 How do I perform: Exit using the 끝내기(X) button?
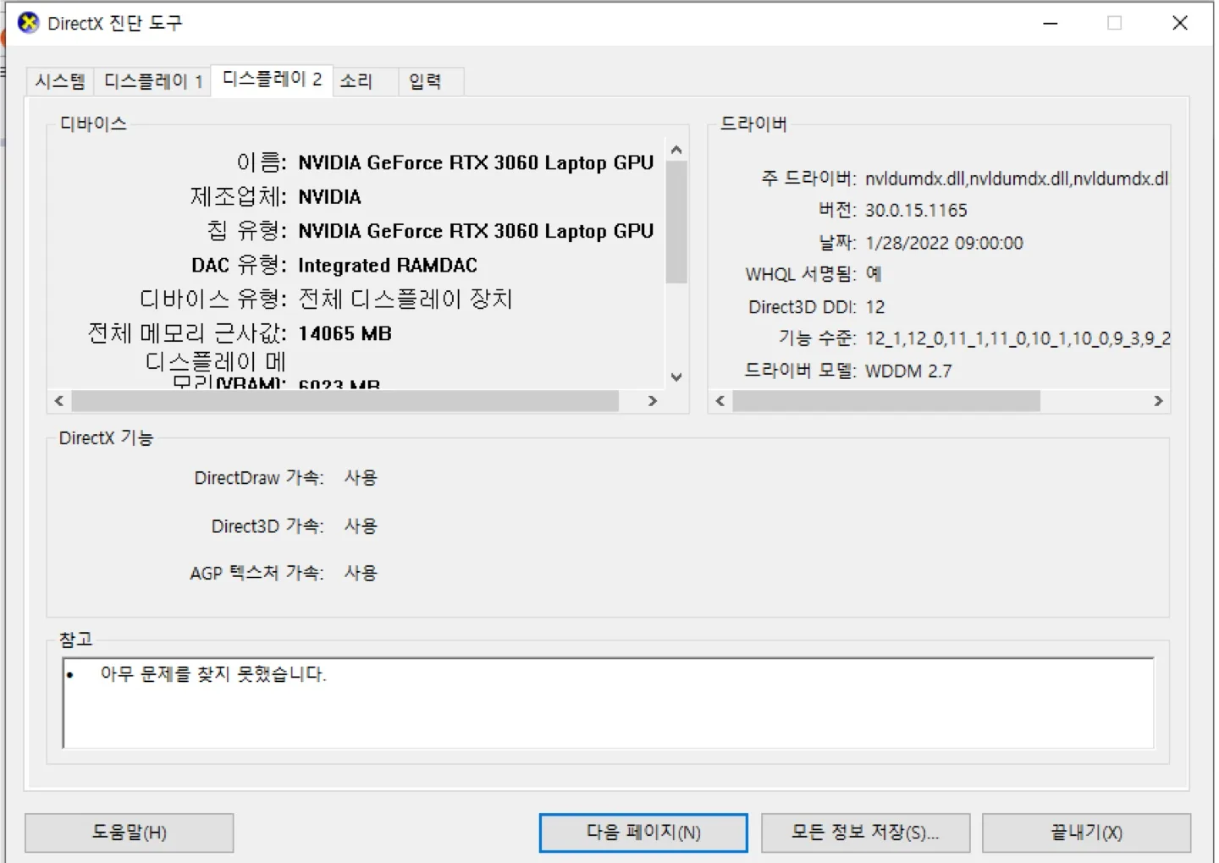coord(1086,833)
